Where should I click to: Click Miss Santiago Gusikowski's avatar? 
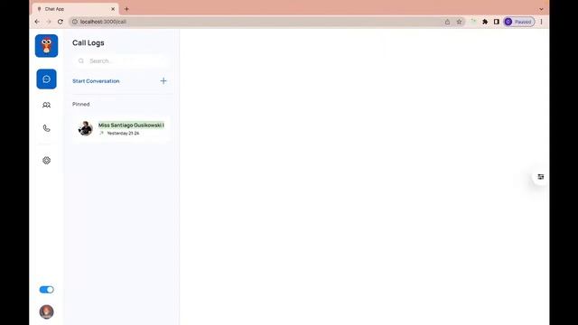86,128
